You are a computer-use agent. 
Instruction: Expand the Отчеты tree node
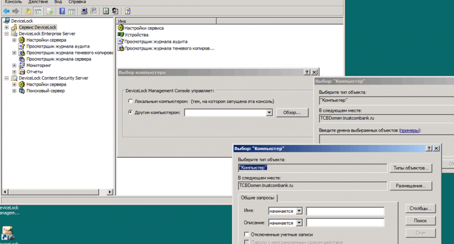tap(14, 72)
